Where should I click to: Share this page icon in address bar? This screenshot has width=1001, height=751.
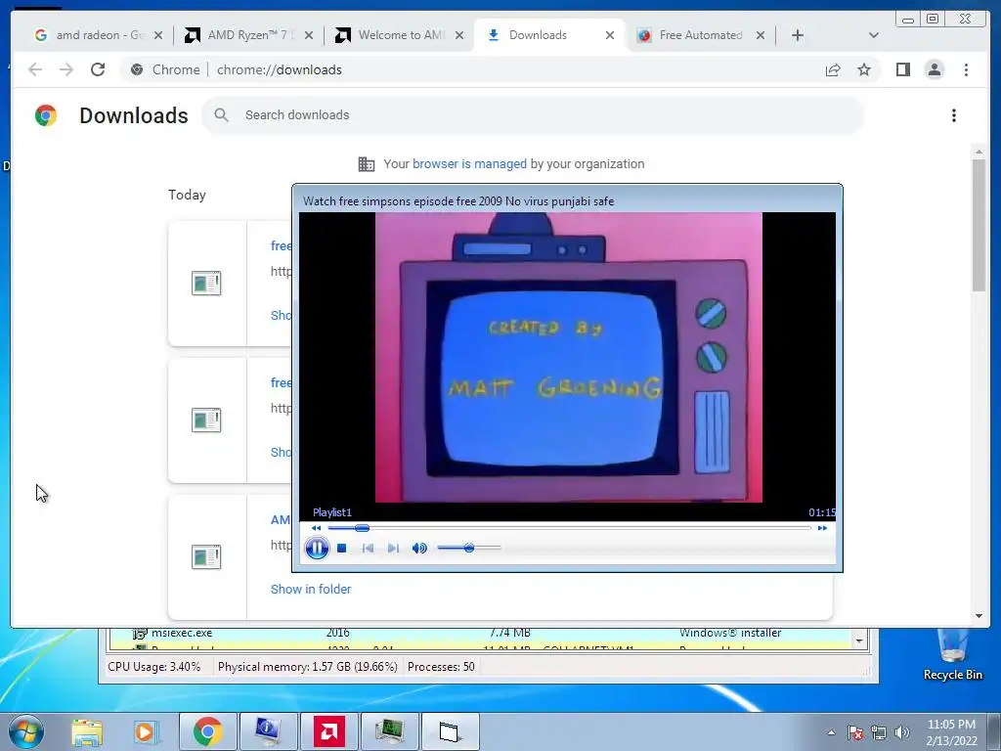pyautogui.click(x=833, y=69)
